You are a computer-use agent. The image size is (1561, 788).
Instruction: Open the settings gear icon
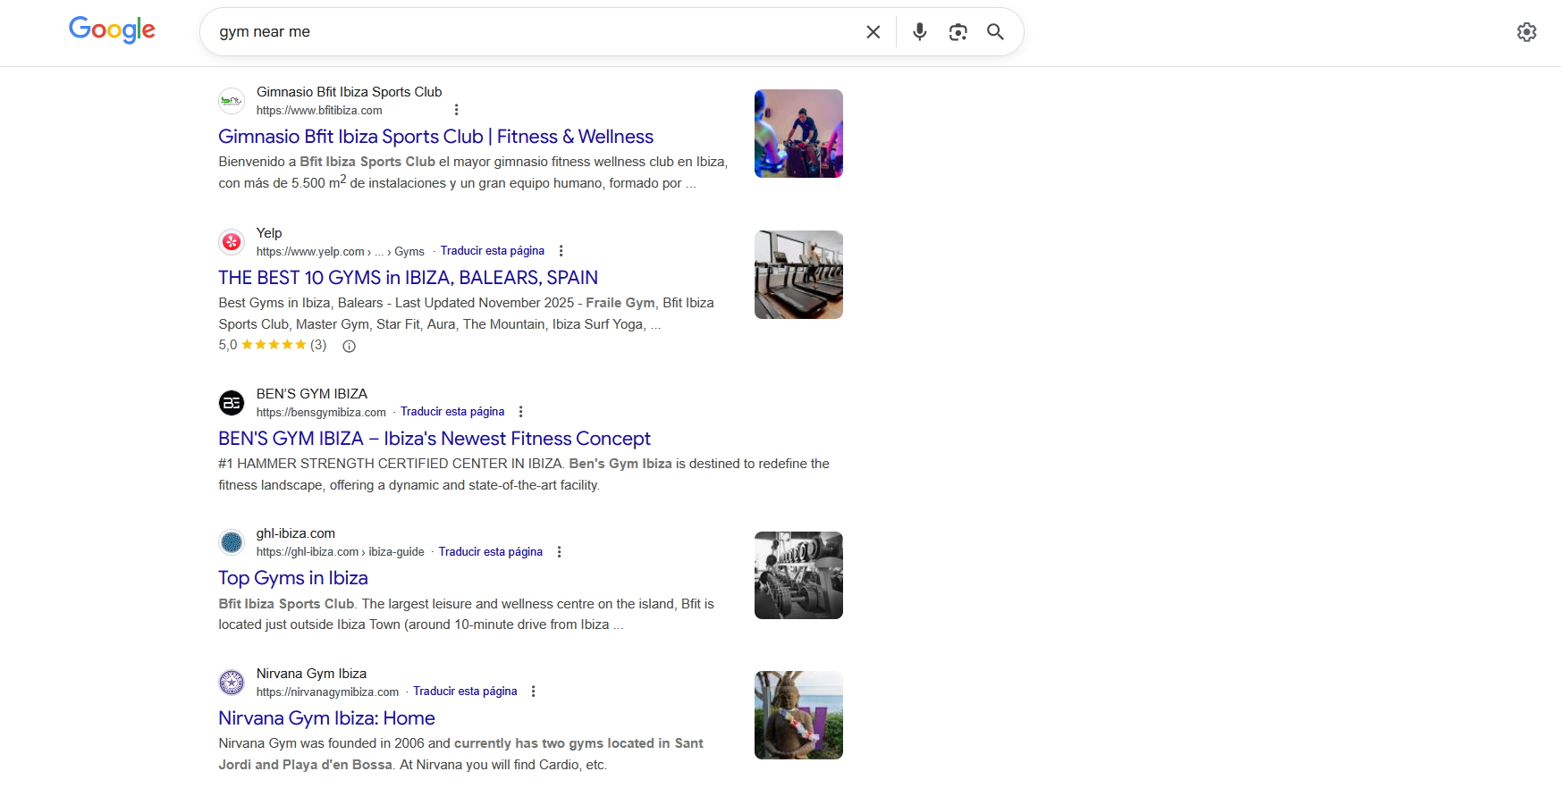point(1526,32)
